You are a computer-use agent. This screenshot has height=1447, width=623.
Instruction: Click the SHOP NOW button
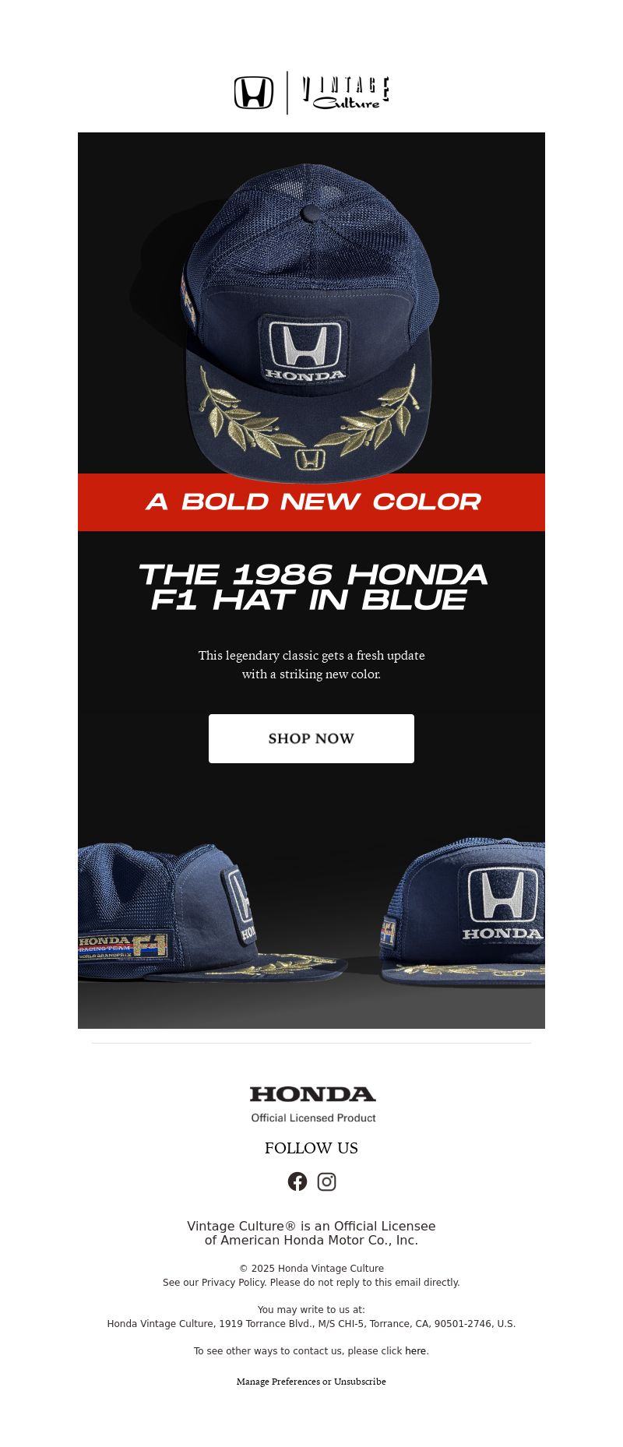(x=311, y=738)
